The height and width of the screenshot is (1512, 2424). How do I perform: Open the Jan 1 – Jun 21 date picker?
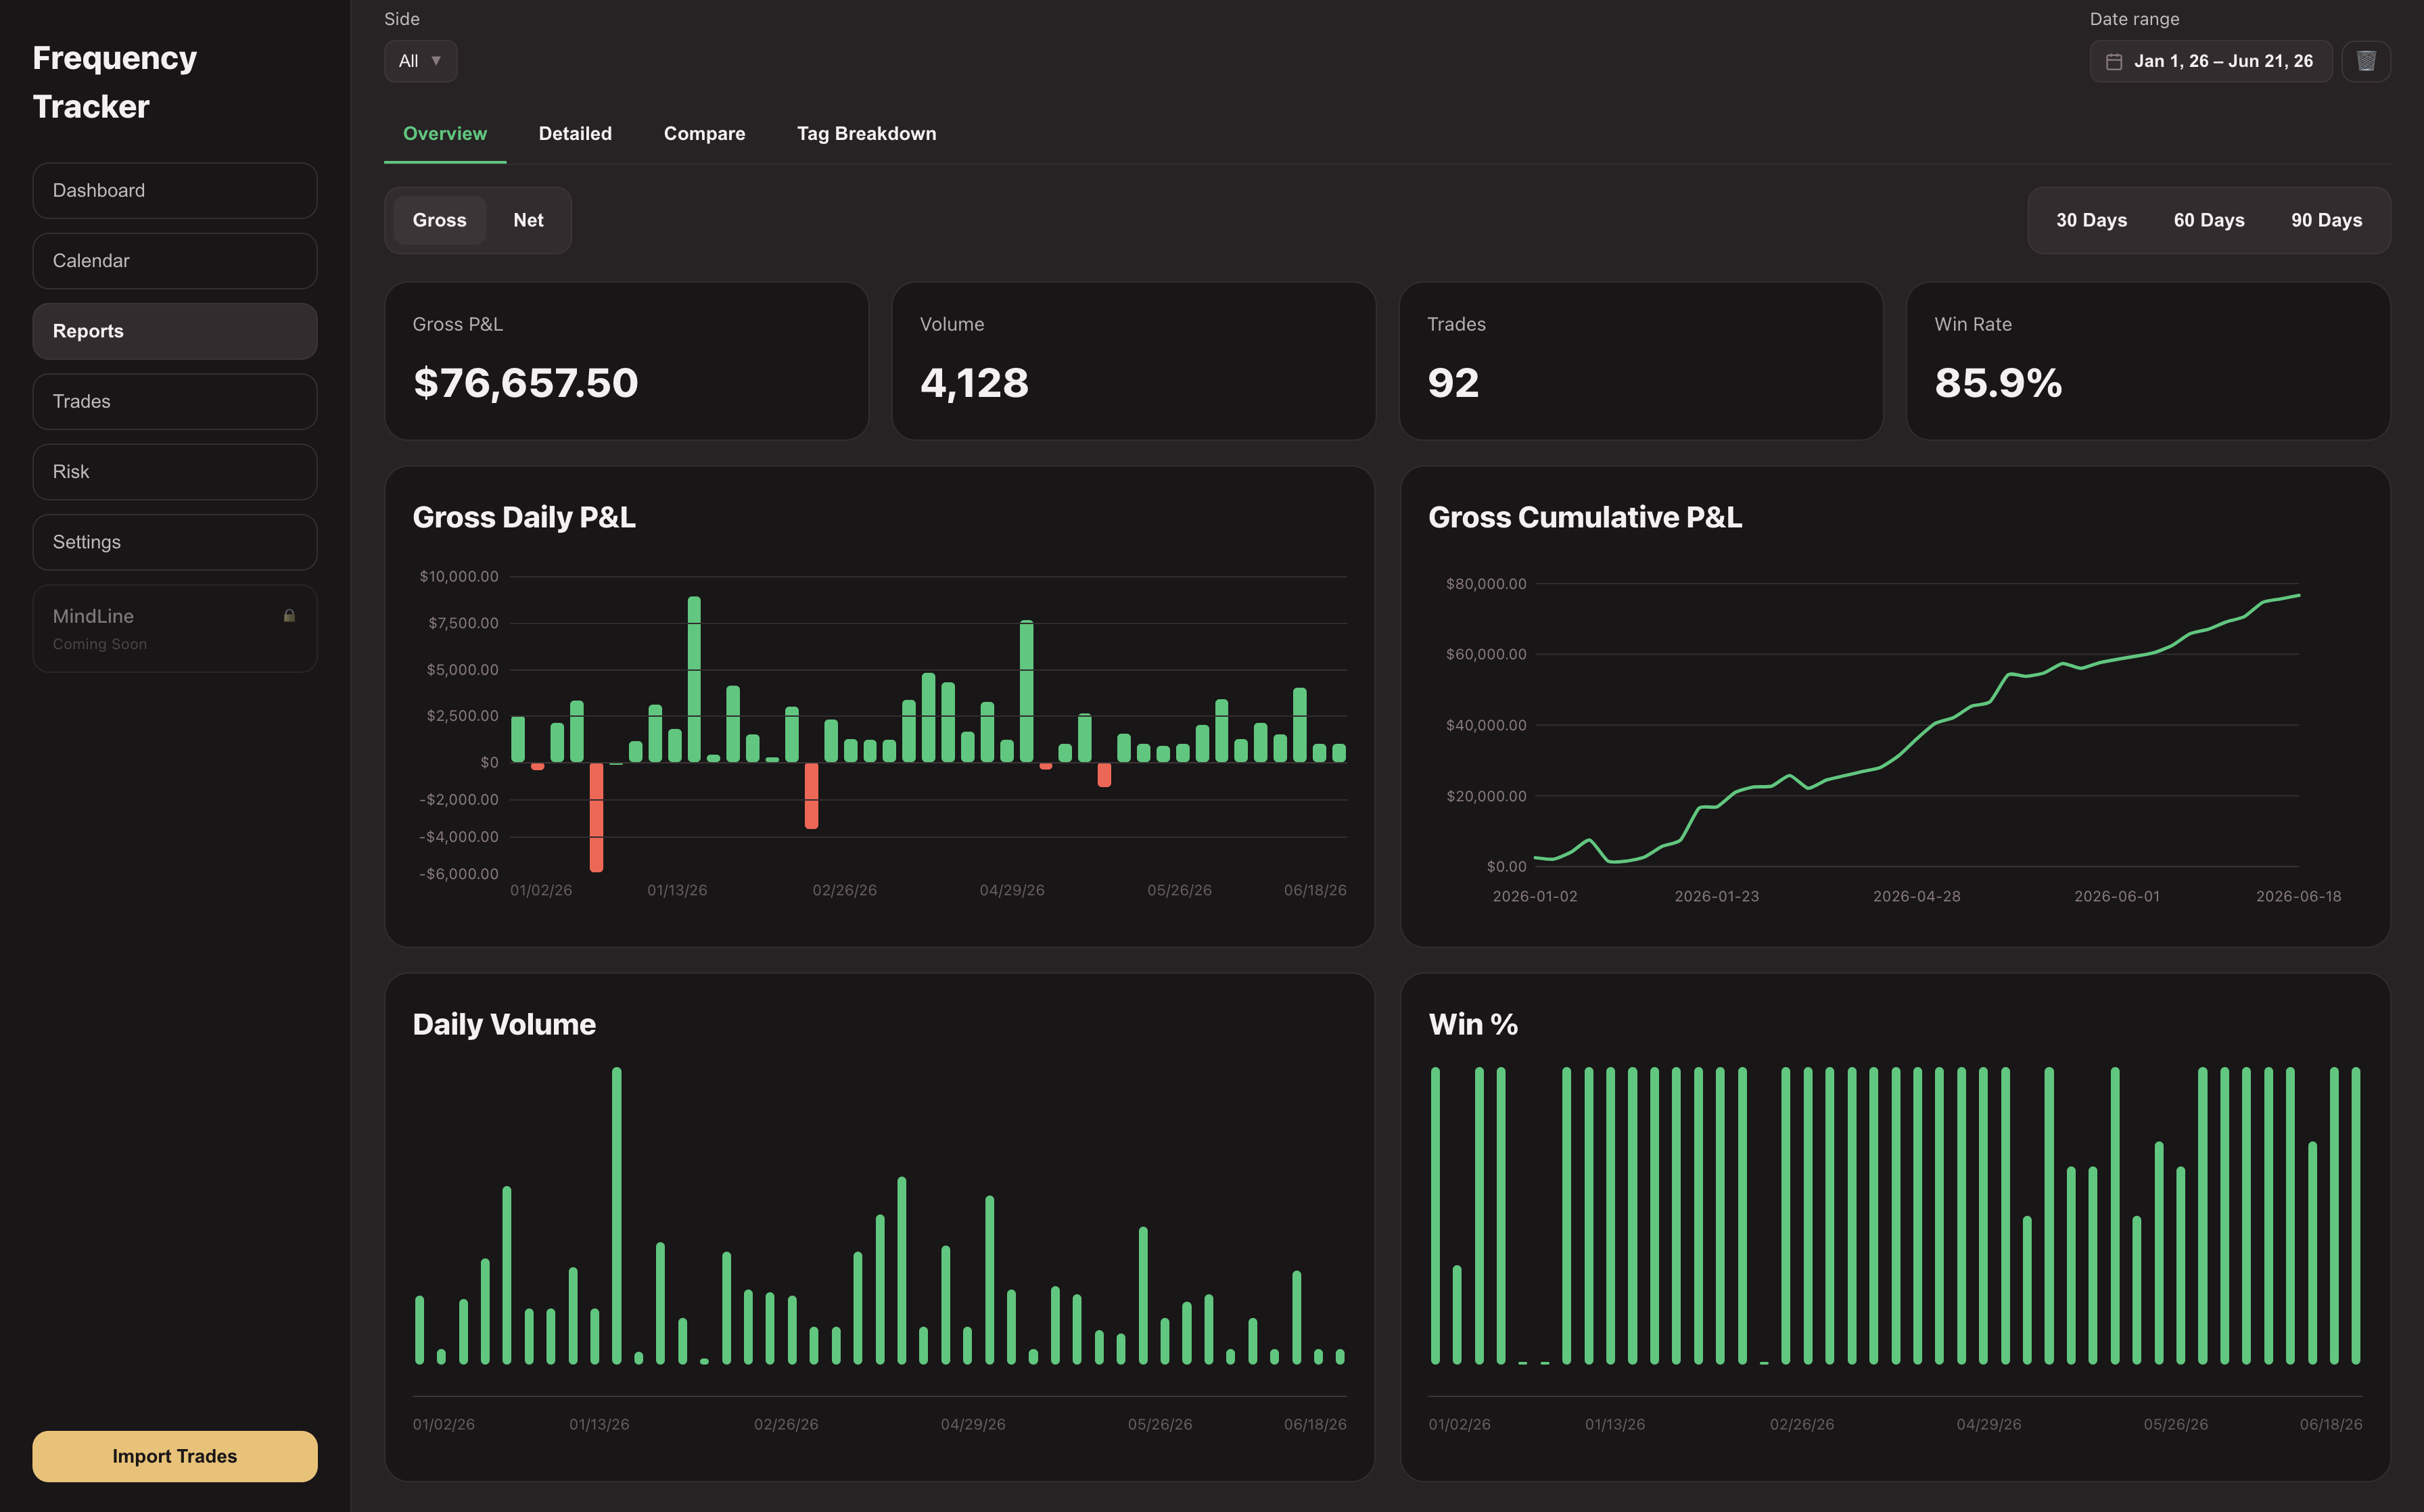(x=2210, y=61)
